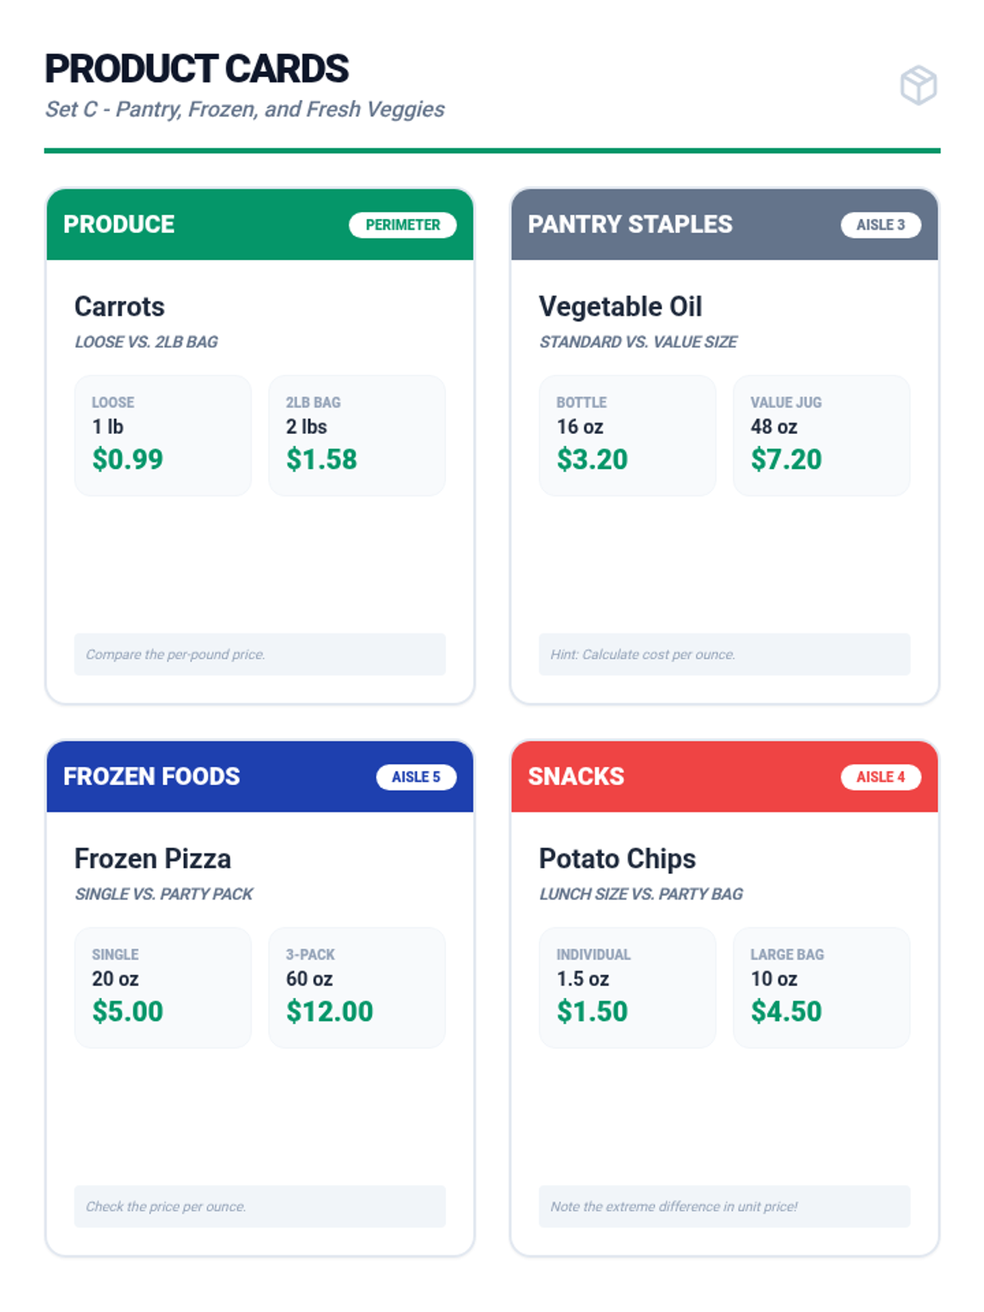The image size is (984, 1312).
Task: Choose the 2LB Bag carrots option
Action: (357, 435)
